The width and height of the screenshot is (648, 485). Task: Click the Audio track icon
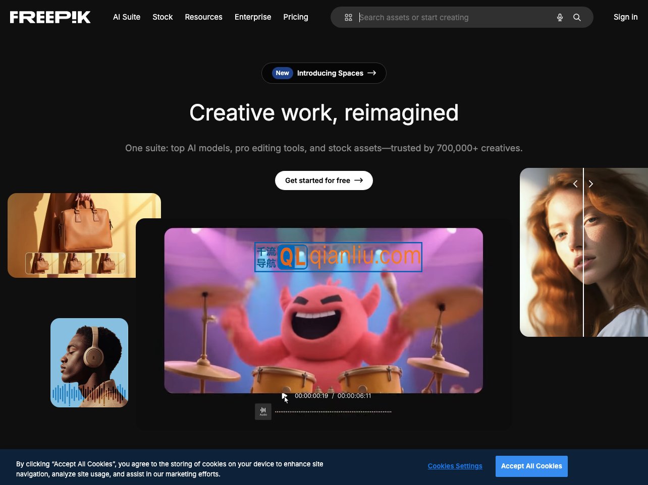(263, 412)
